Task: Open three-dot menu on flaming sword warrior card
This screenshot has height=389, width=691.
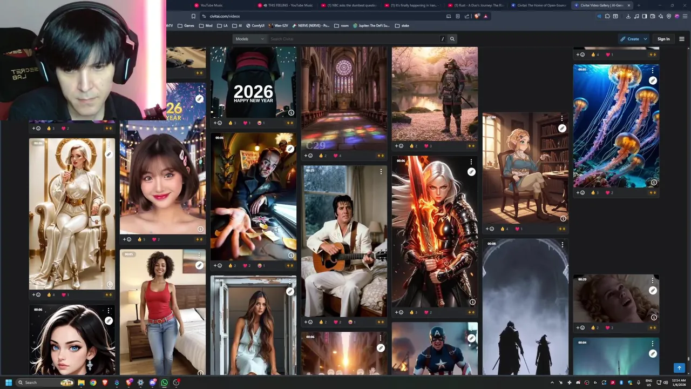Action: pos(471,162)
